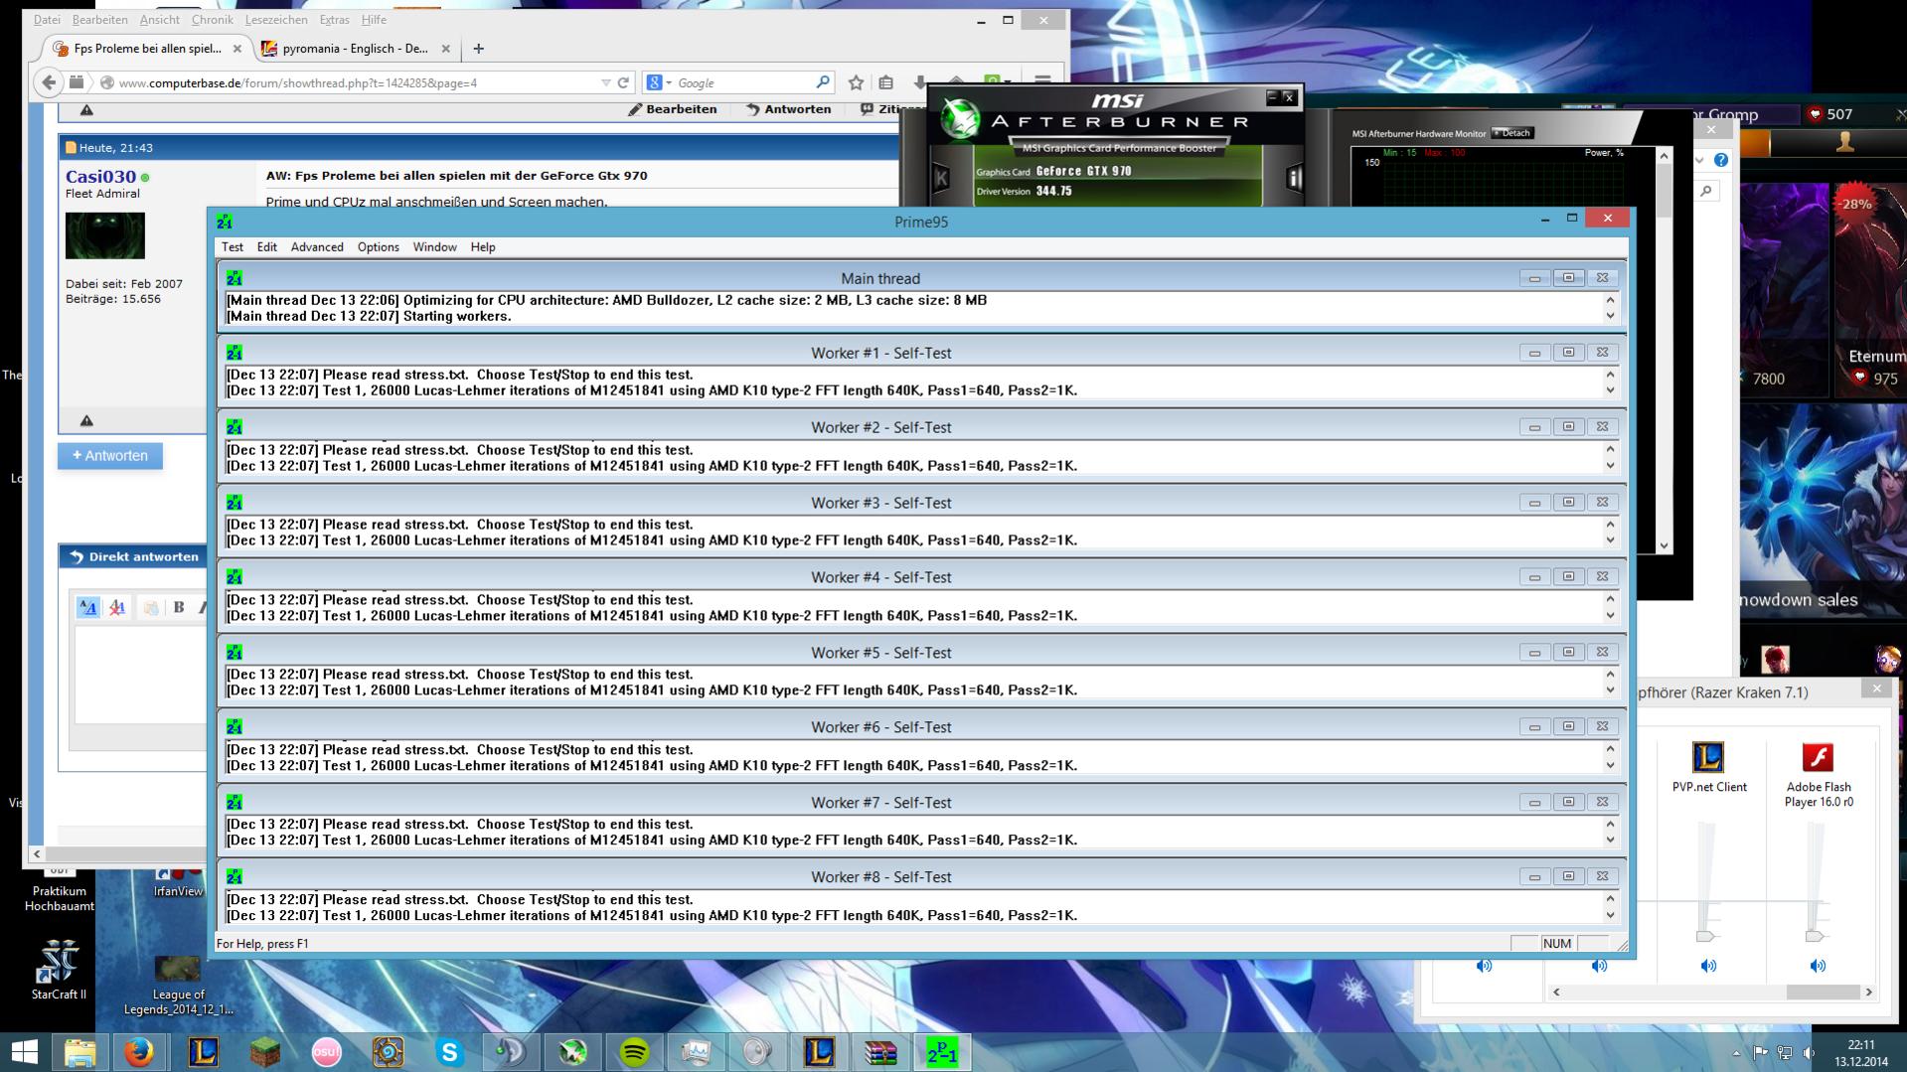Launch Hearthstone from the taskbar

(388, 1051)
